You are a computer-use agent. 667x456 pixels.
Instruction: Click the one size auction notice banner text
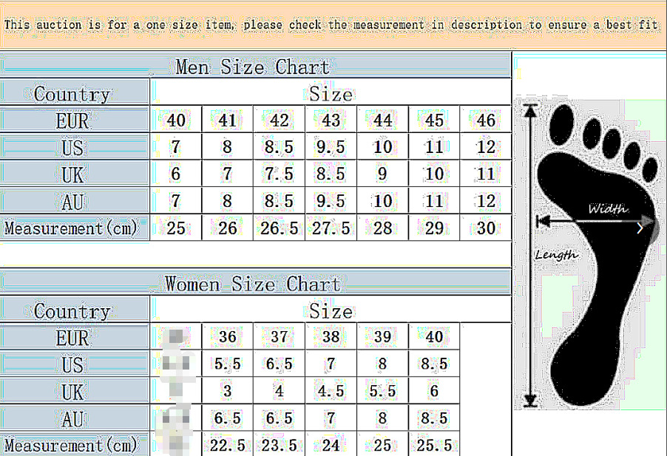click(331, 24)
